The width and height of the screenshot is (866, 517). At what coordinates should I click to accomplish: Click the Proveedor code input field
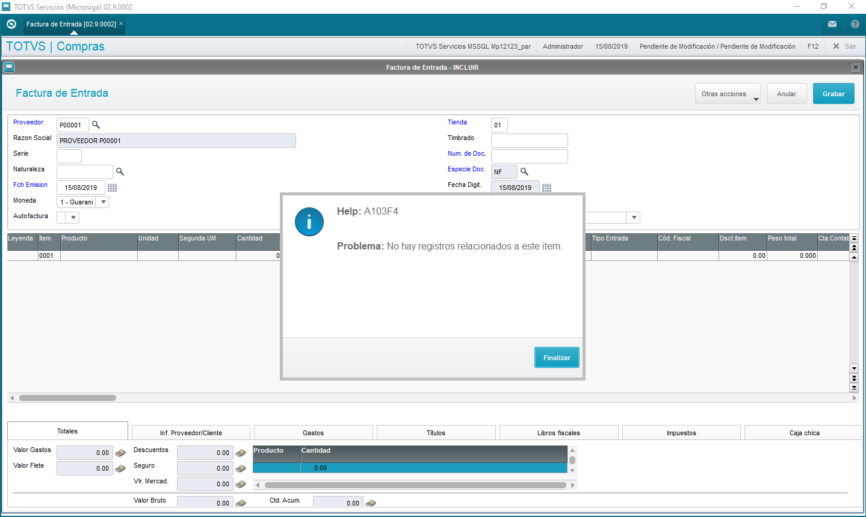coord(73,125)
